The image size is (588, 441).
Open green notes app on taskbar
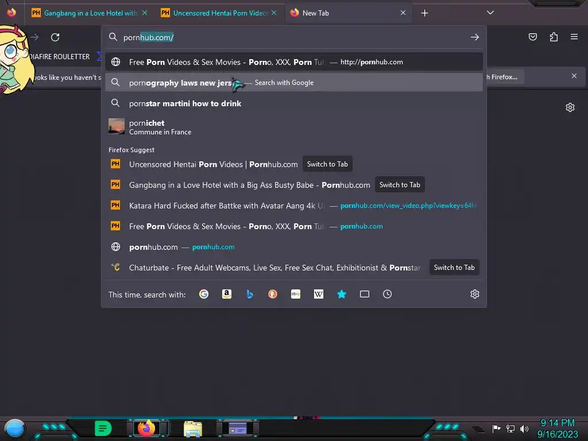103,428
